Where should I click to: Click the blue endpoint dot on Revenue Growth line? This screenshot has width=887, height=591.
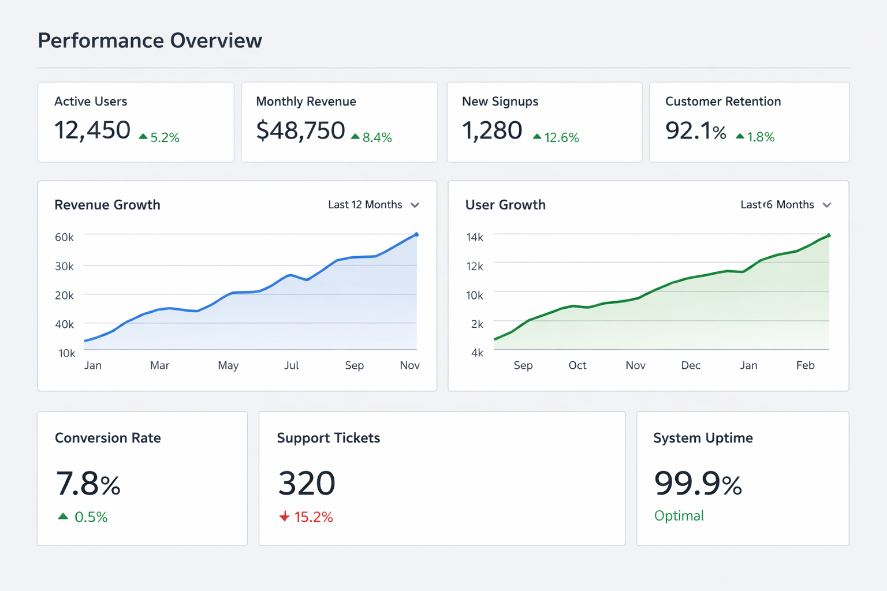(x=416, y=234)
